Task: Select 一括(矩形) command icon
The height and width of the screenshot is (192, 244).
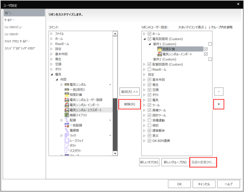Action: [67, 89]
